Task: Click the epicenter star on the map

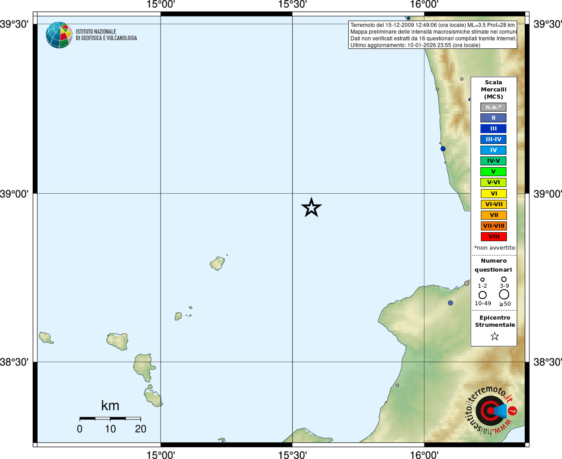Action: [x=311, y=208]
